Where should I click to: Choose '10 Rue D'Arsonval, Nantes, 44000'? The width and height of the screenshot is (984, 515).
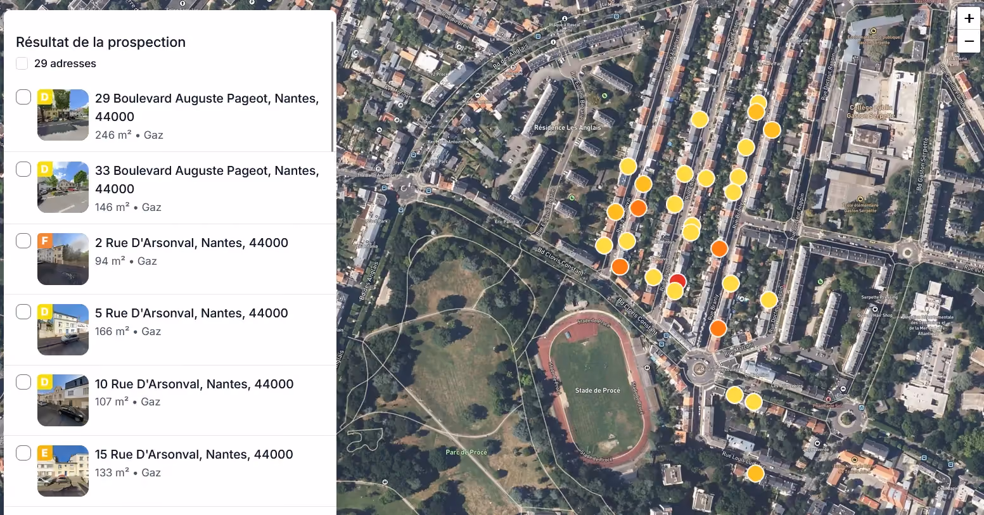click(x=195, y=384)
